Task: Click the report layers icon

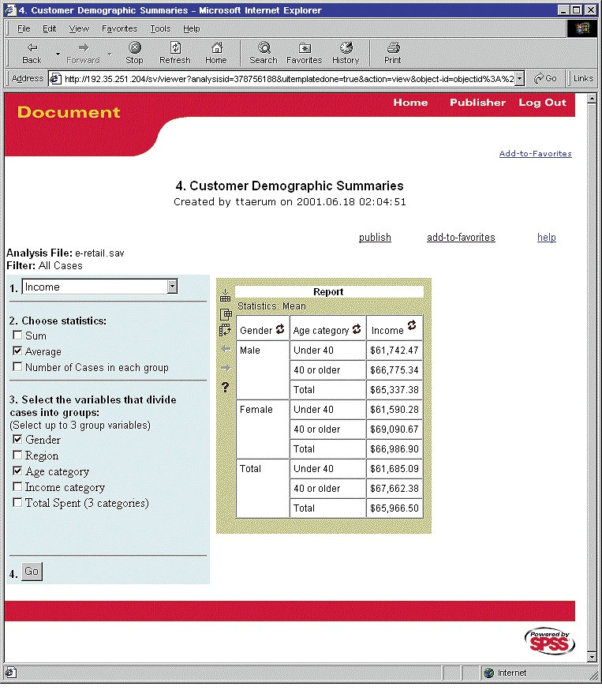Action: coord(226,314)
